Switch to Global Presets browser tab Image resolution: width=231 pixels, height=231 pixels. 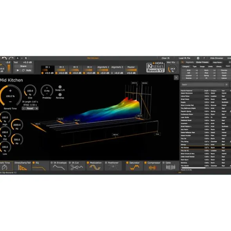click(x=202, y=62)
